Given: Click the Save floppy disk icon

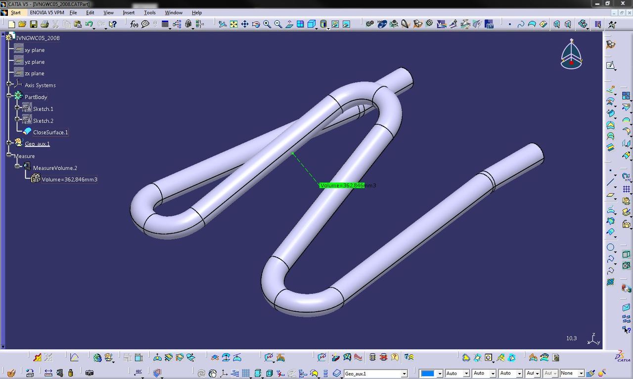Looking at the screenshot, I should [x=34, y=24].
